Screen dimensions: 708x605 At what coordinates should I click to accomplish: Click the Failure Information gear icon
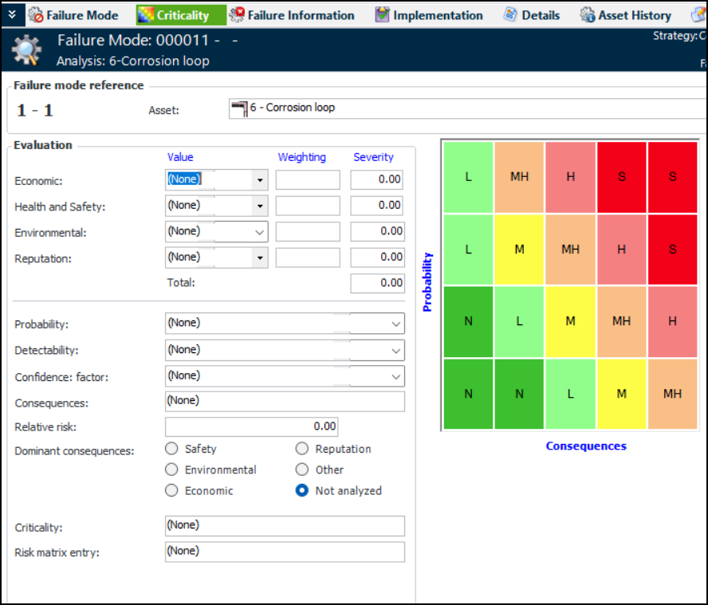point(237,15)
